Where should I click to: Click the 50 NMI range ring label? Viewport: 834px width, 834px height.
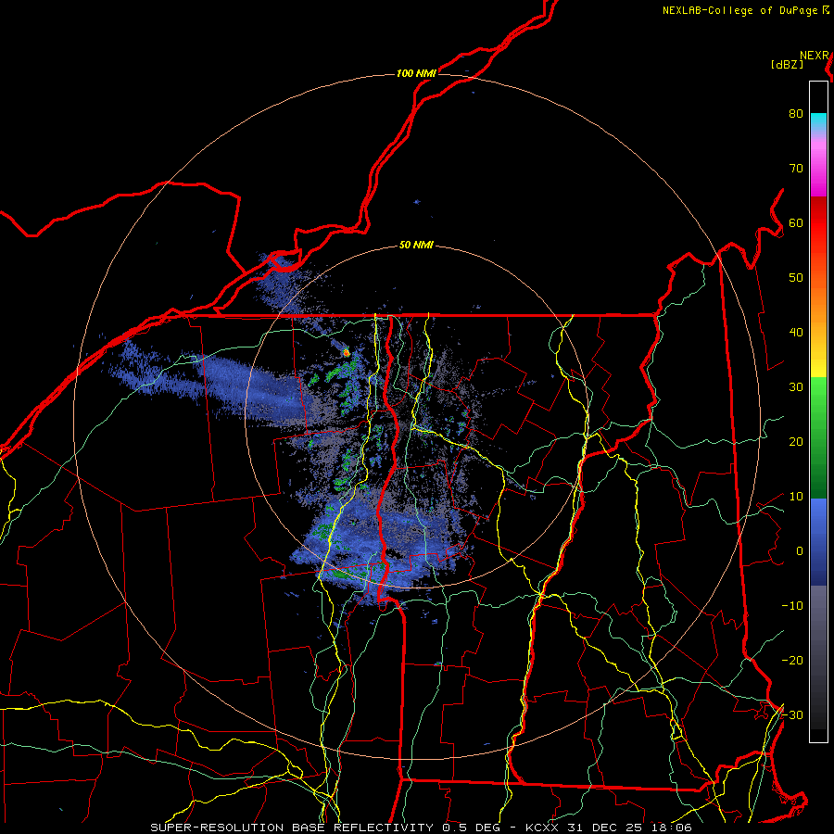pos(416,246)
